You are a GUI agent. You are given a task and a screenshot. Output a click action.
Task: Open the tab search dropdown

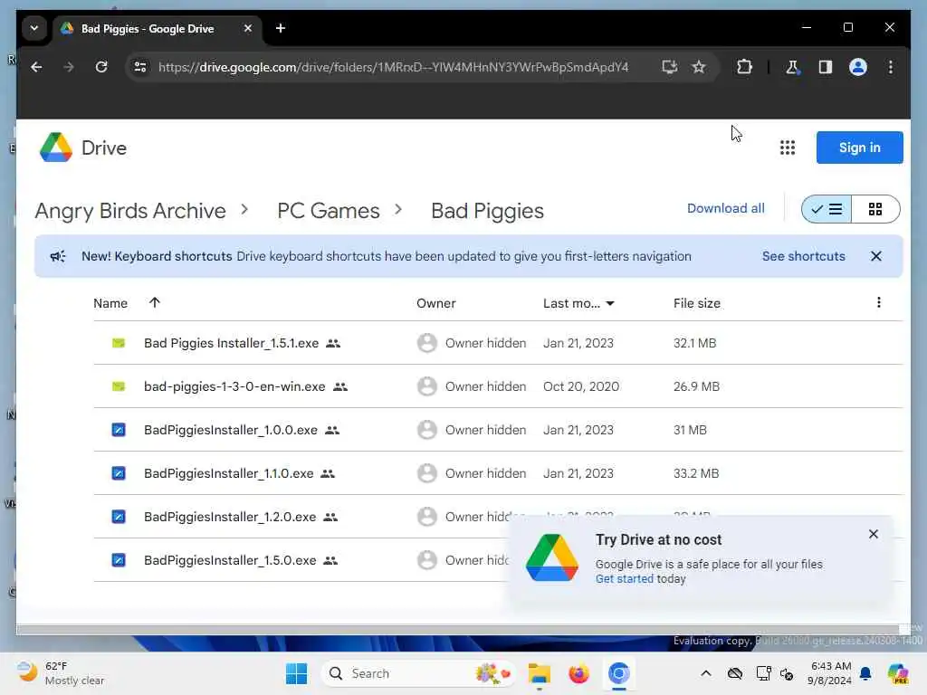point(34,28)
